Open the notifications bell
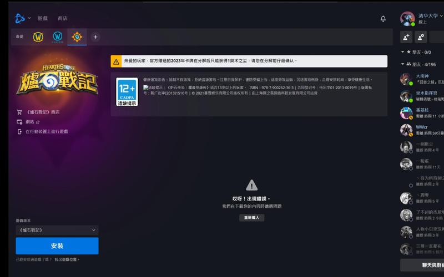 point(383,19)
